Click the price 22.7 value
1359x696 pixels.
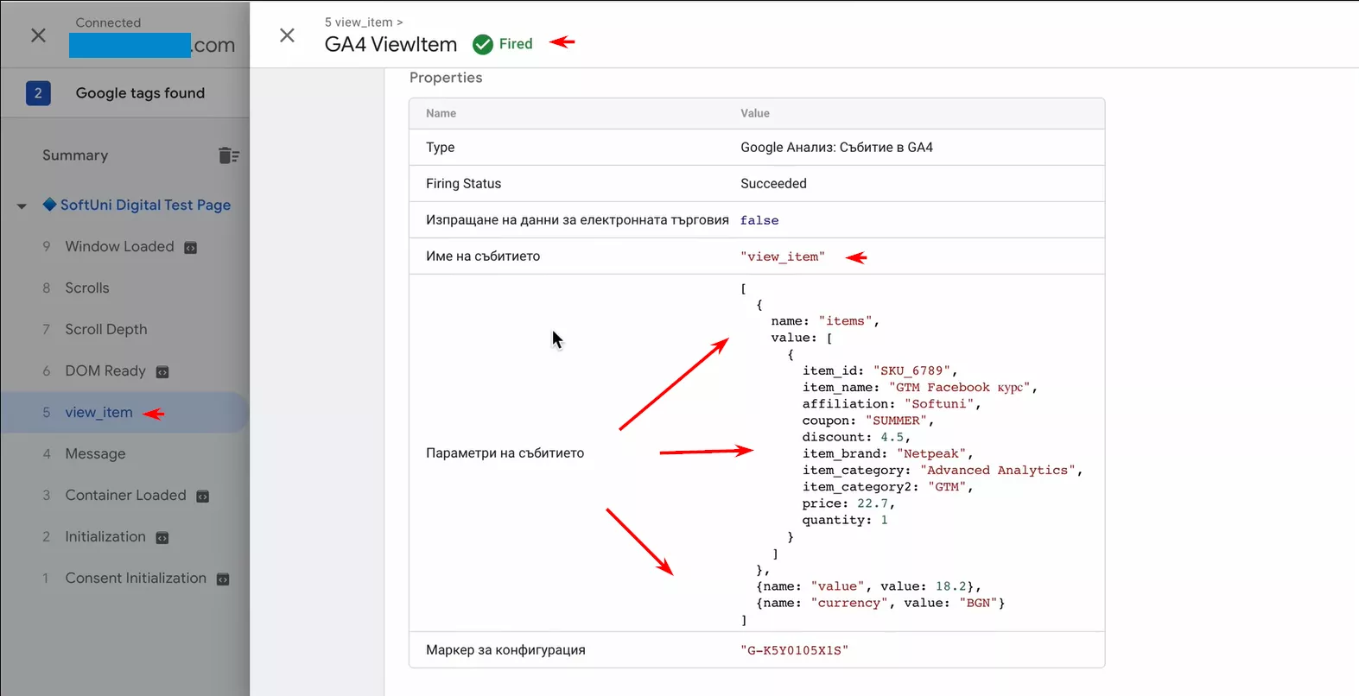873,503
